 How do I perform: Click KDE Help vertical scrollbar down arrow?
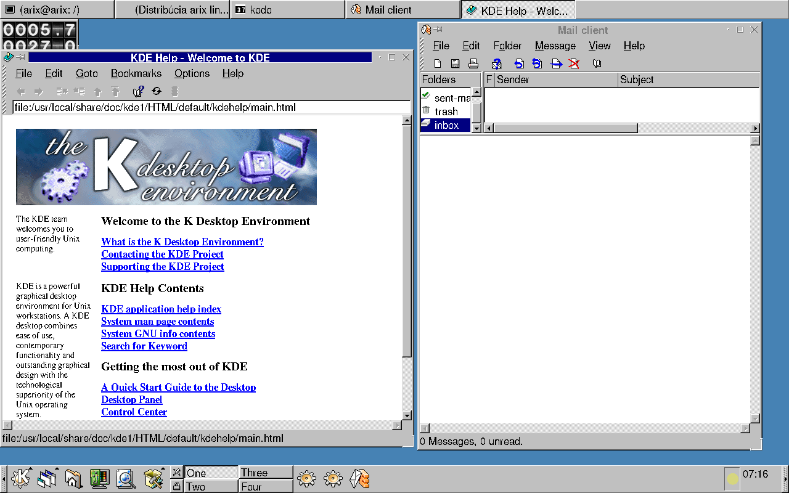click(x=407, y=415)
